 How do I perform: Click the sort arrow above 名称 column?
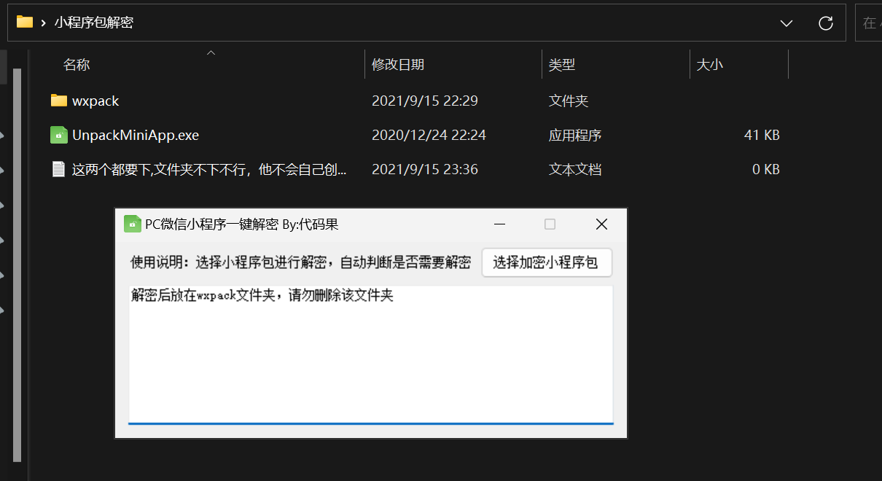point(211,52)
